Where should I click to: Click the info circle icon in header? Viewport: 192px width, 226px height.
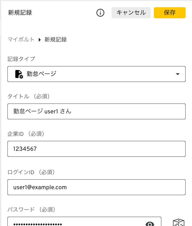[x=100, y=13]
